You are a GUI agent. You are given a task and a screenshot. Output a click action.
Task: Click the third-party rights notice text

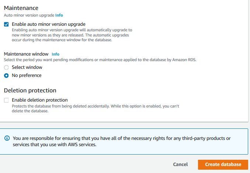coord(122,141)
